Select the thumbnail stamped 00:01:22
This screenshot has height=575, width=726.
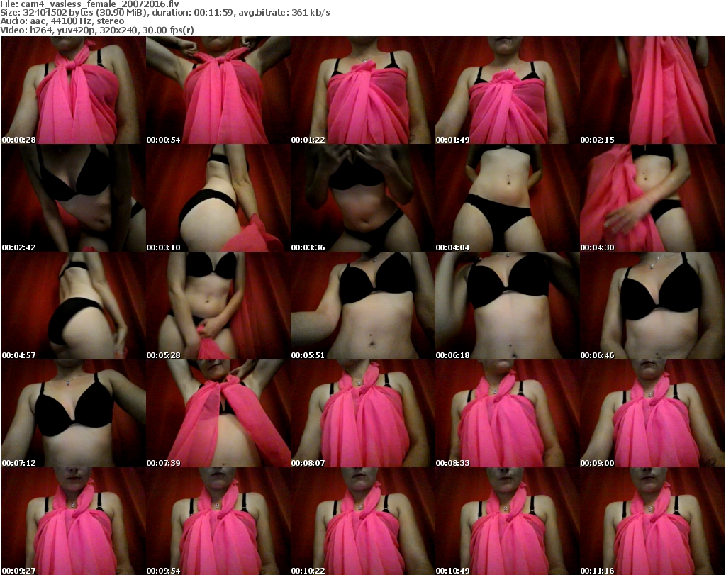pos(362,90)
